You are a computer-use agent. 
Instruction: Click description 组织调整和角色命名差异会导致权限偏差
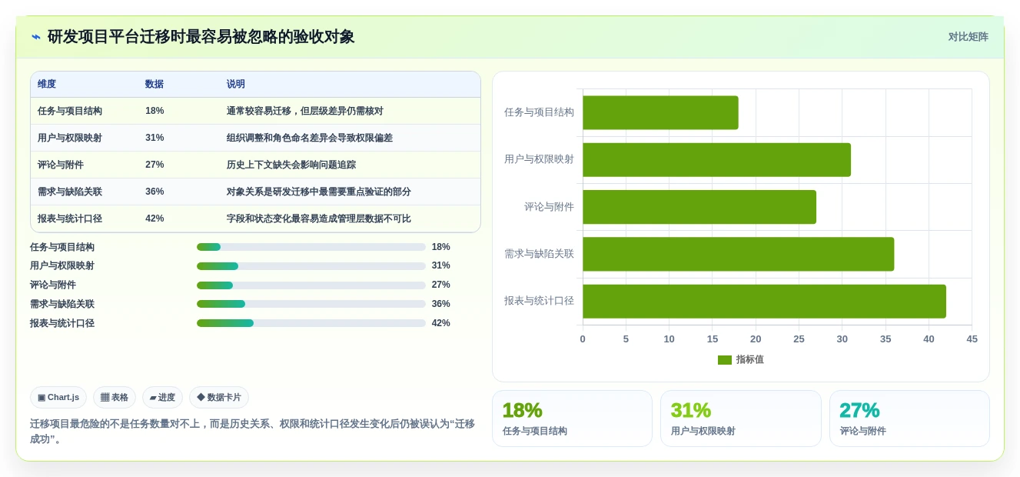click(x=310, y=138)
